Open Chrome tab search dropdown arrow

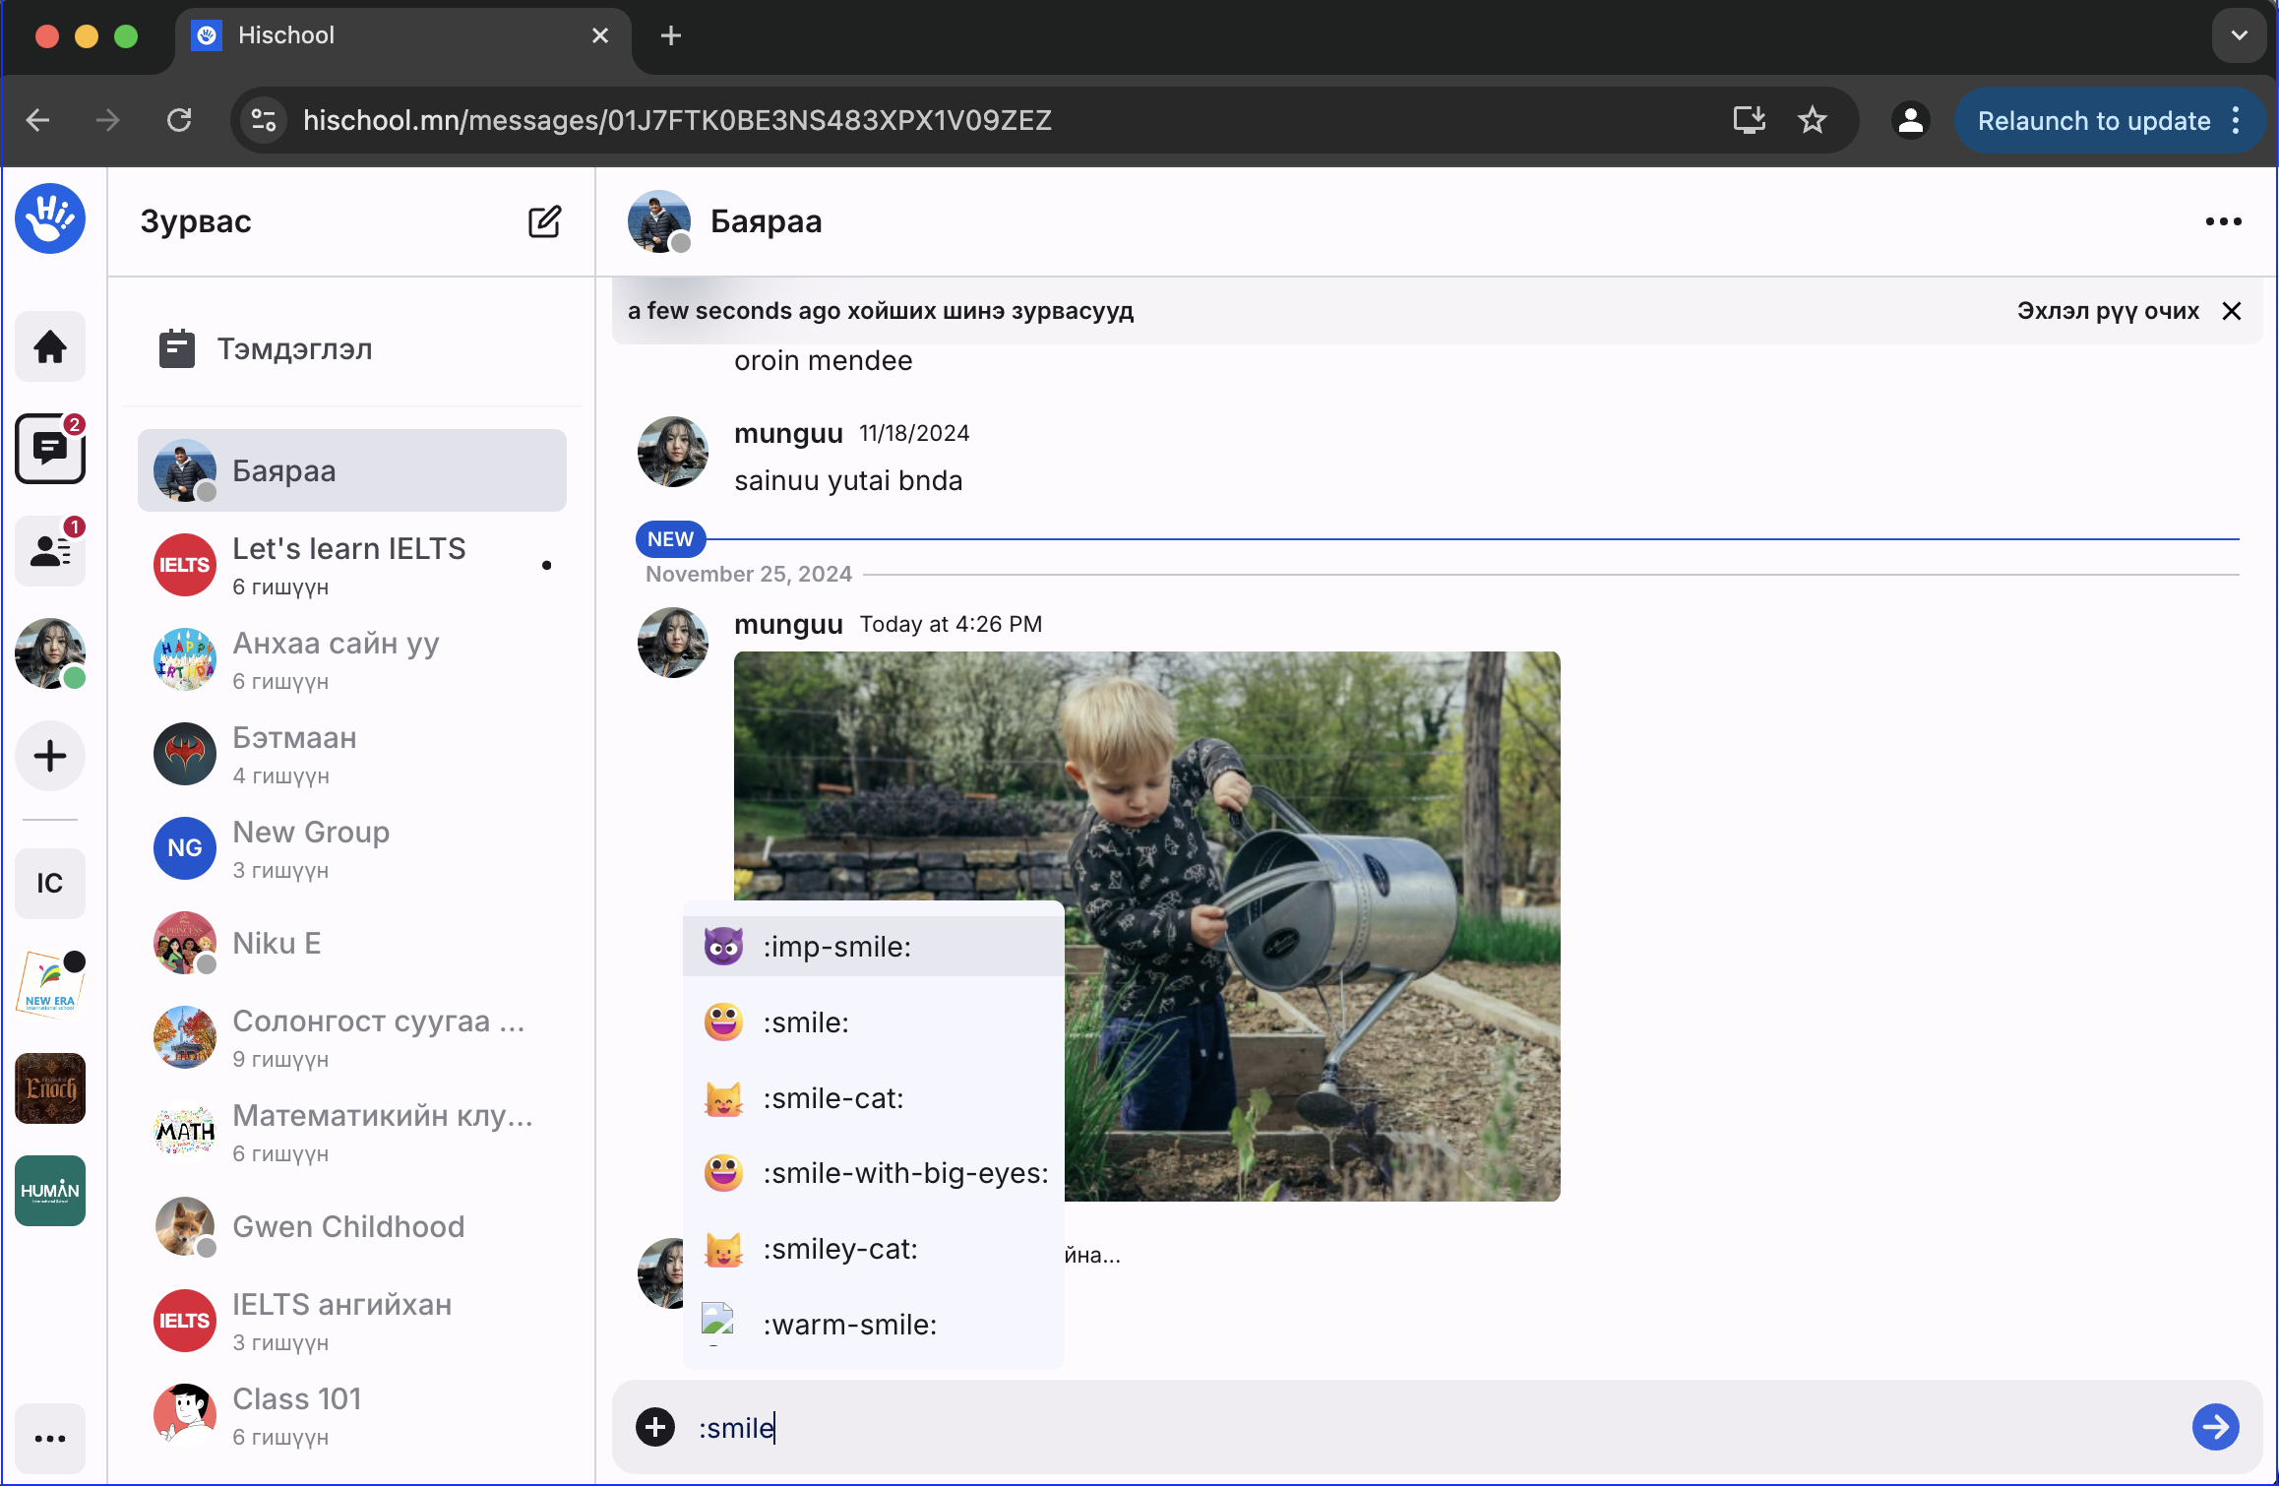[2239, 35]
